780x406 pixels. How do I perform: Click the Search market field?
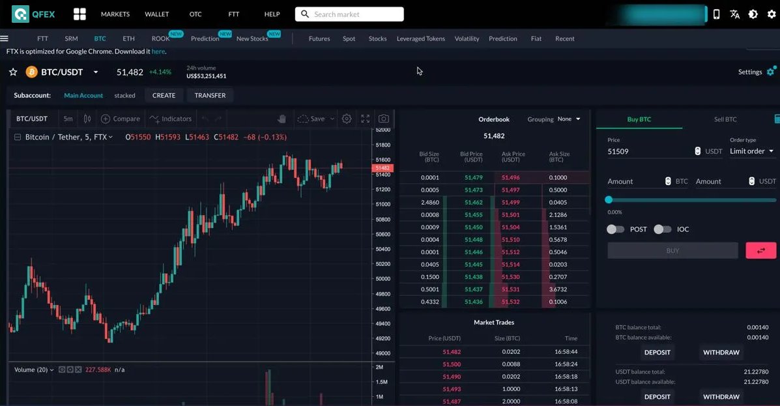pyautogui.click(x=349, y=14)
